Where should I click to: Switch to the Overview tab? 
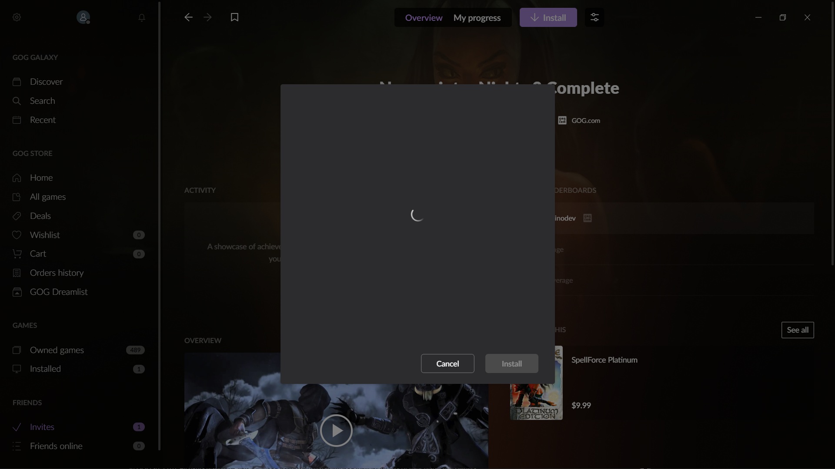pyautogui.click(x=424, y=18)
